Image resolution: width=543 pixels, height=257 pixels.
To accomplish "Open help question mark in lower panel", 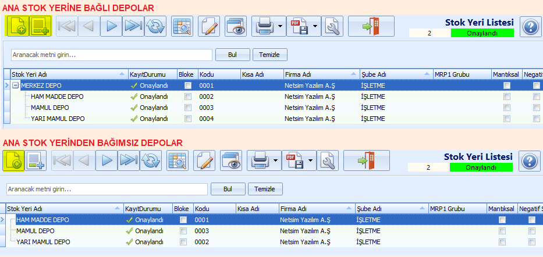I will pos(530,161).
